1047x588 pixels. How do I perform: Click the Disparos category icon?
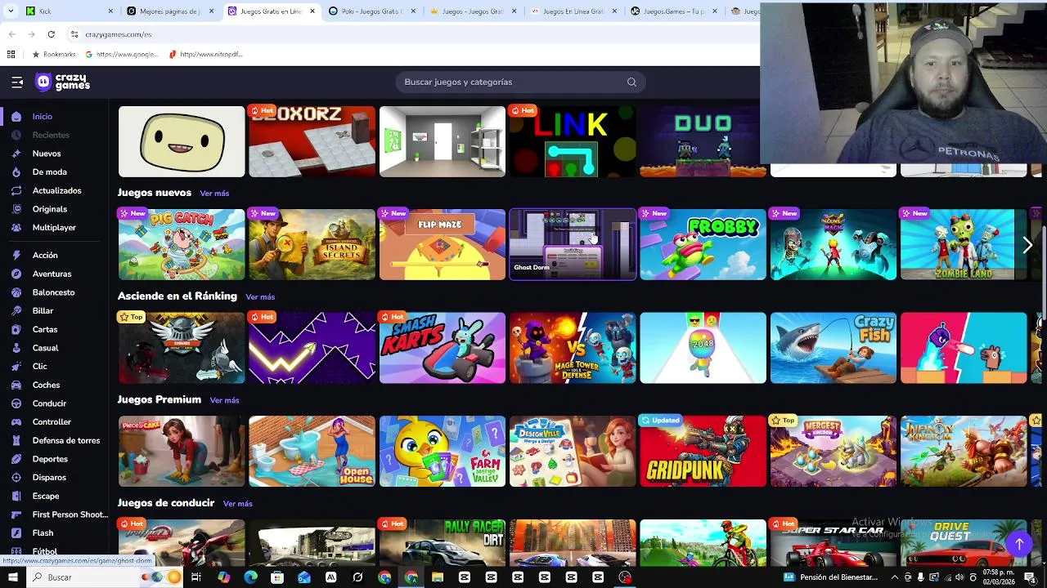tap(16, 478)
